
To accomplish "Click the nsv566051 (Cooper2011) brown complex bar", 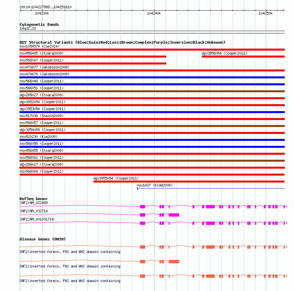I will [152, 91].
